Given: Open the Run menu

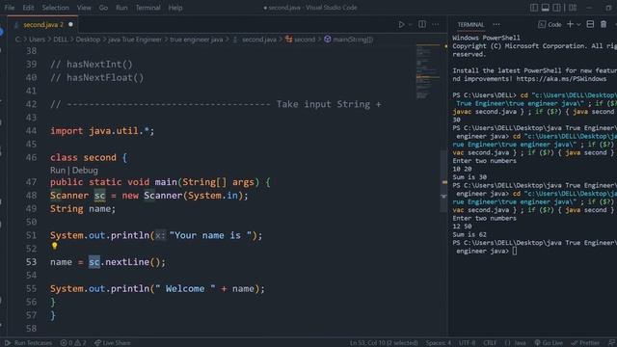Looking at the screenshot, I should point(121,8).
